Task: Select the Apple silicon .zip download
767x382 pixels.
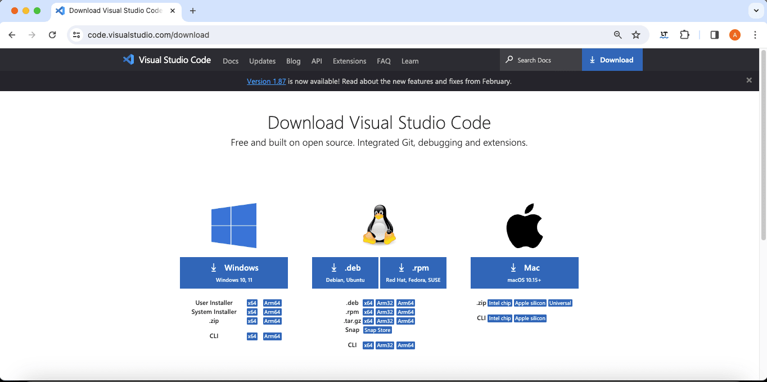Action: [x=530, y=303]
